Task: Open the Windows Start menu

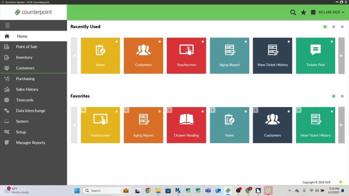Action: coord(77,191)
